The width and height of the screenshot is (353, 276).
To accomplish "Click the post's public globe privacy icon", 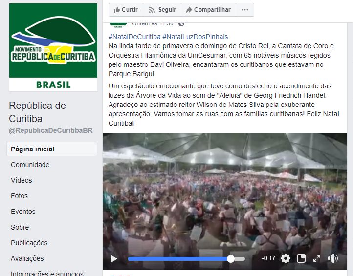I will tap(181, 24).
